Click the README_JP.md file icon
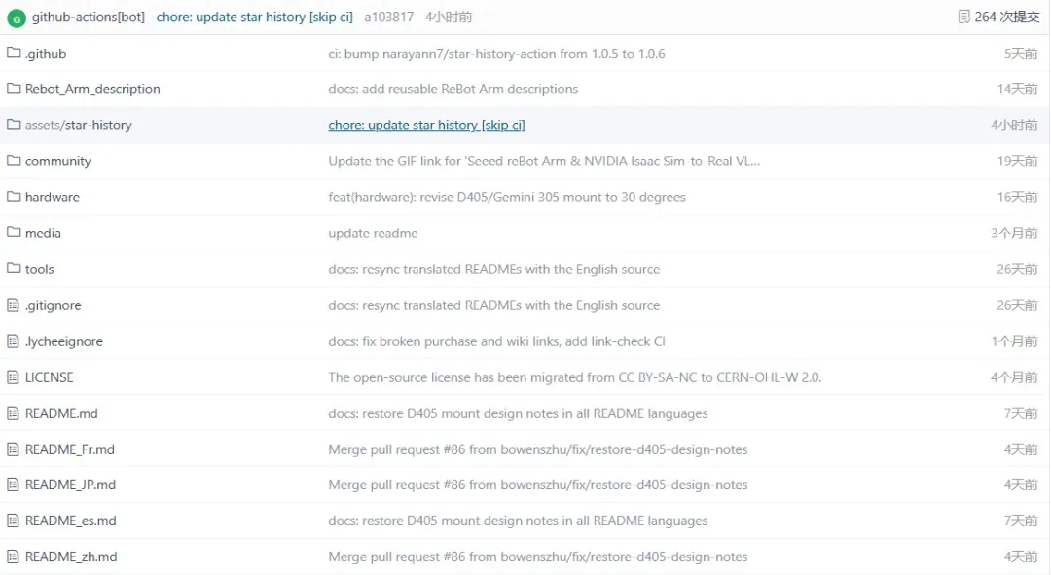The width and height of the screenshot is (1051, 575). [x=13, y=485]
